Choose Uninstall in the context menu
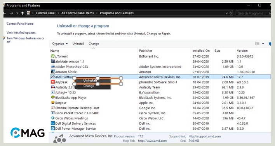The width and height of the screenshot is (275, 146). coord(90,80)
